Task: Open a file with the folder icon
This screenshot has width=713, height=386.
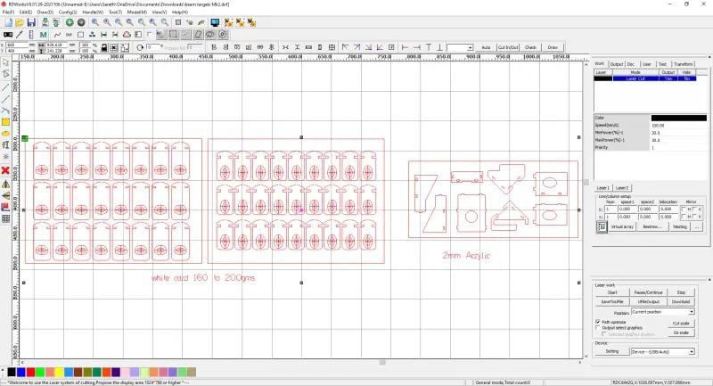Action: coord(20,22)
